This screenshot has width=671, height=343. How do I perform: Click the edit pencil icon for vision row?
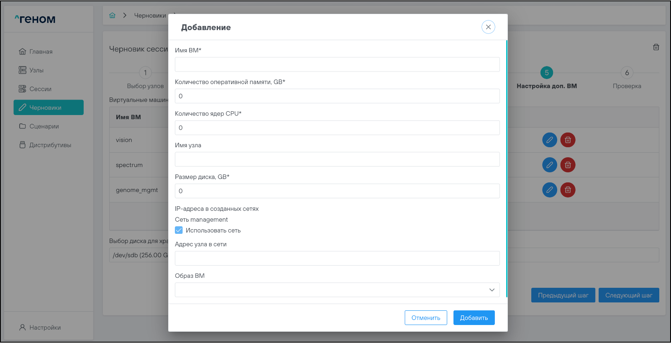549,140
